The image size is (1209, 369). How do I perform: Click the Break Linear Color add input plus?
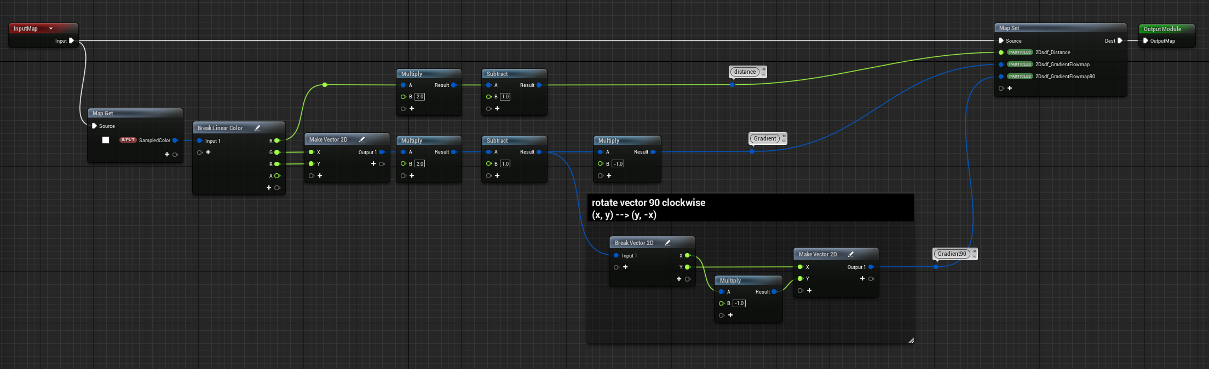(208, 152)
